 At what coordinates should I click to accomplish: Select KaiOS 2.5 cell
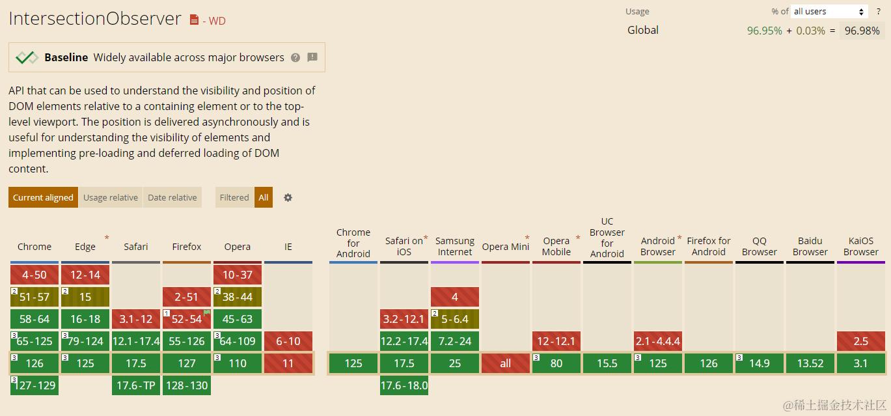coord(861,341)
